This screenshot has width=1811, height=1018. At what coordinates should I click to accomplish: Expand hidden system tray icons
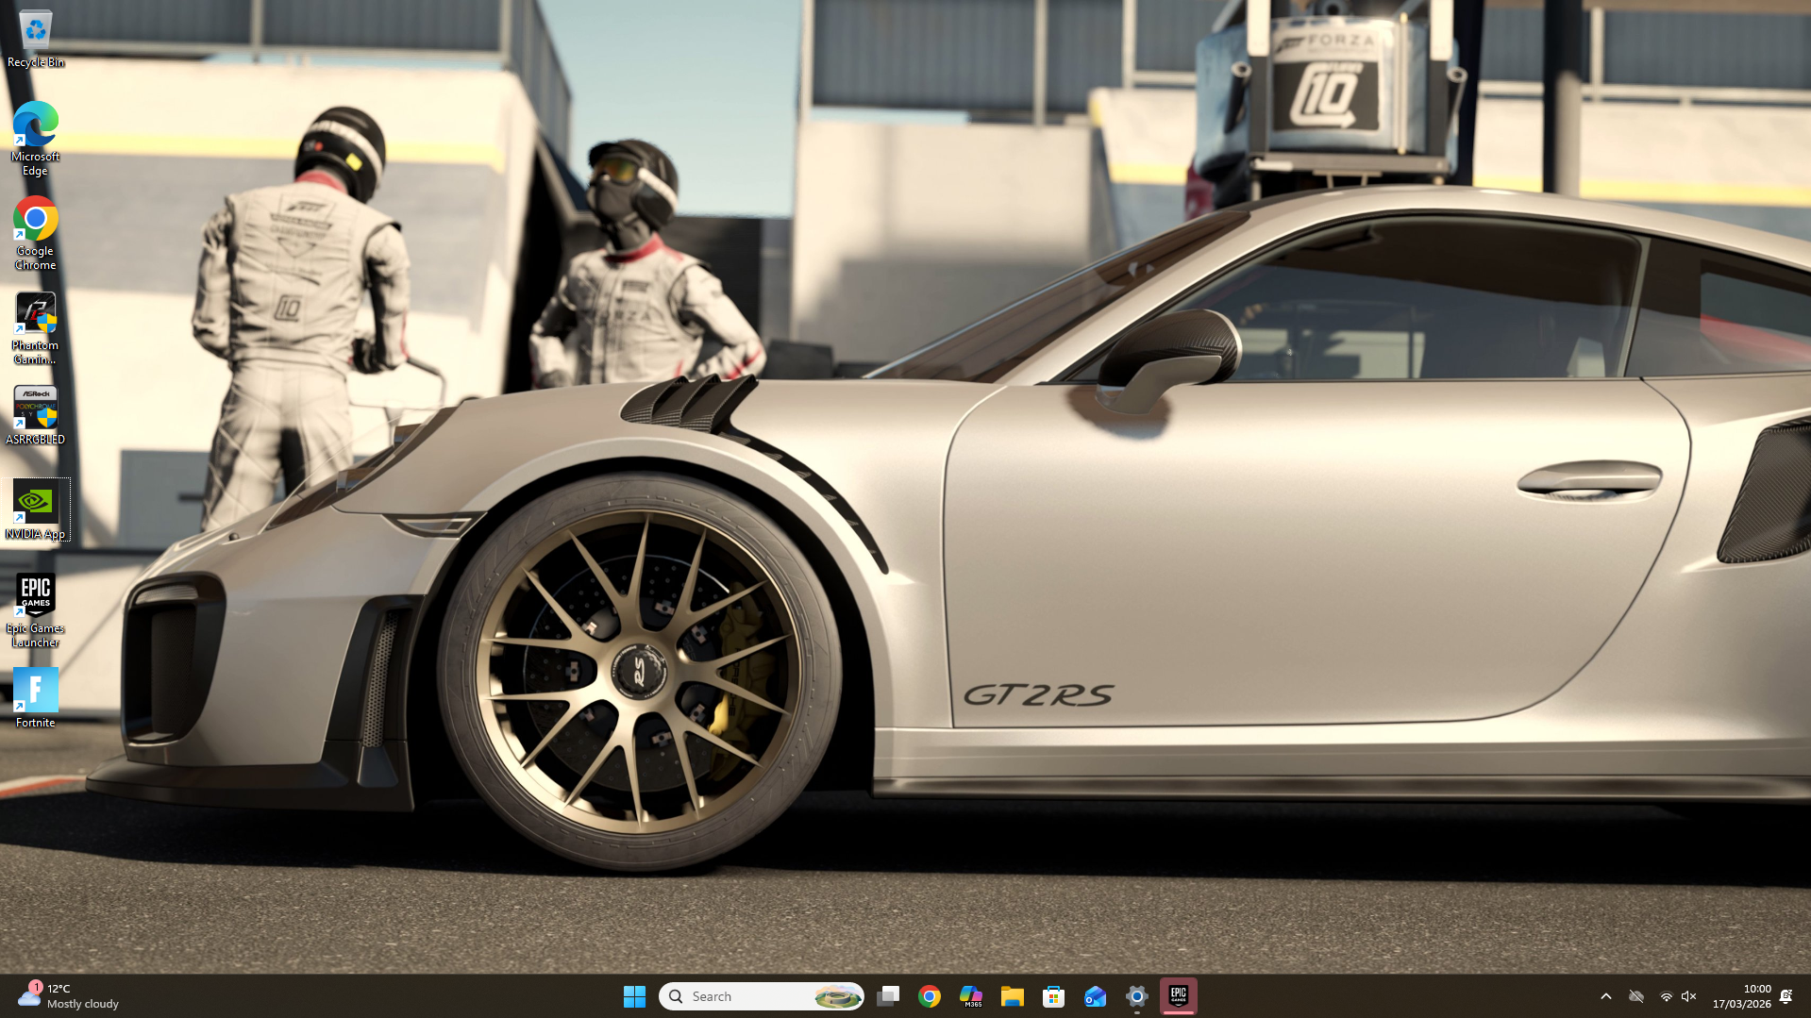point(1606,996)
